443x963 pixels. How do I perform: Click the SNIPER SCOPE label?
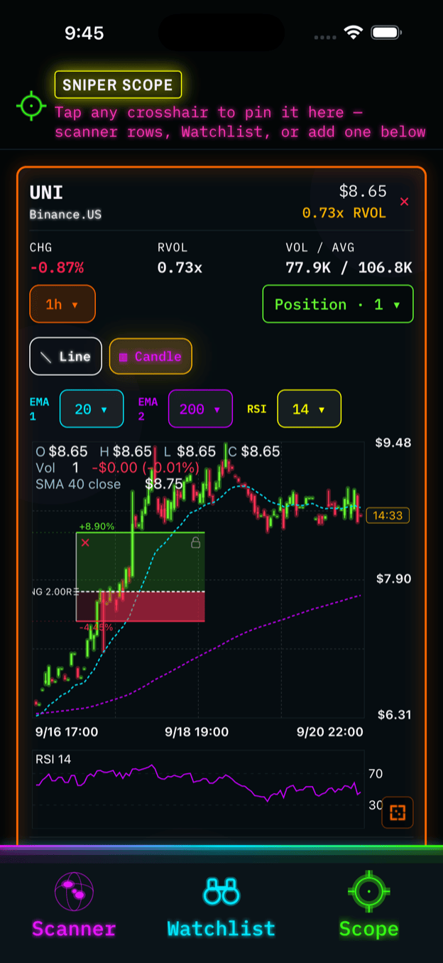pos(118,85)
